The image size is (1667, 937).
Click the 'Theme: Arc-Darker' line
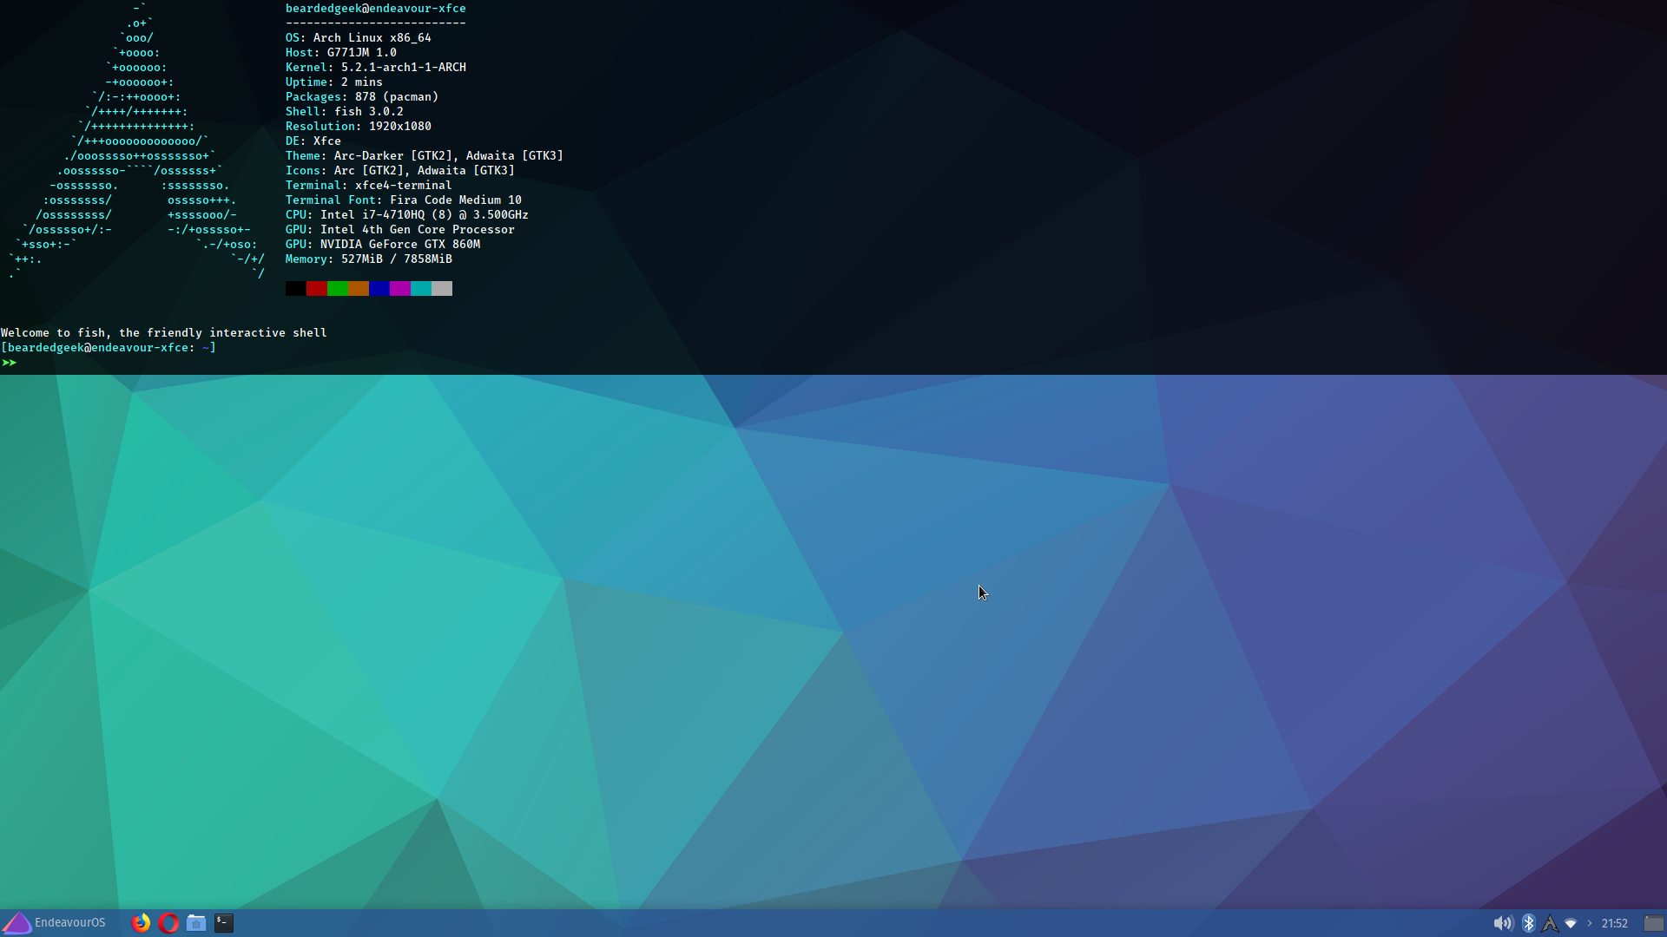[425, 156]
